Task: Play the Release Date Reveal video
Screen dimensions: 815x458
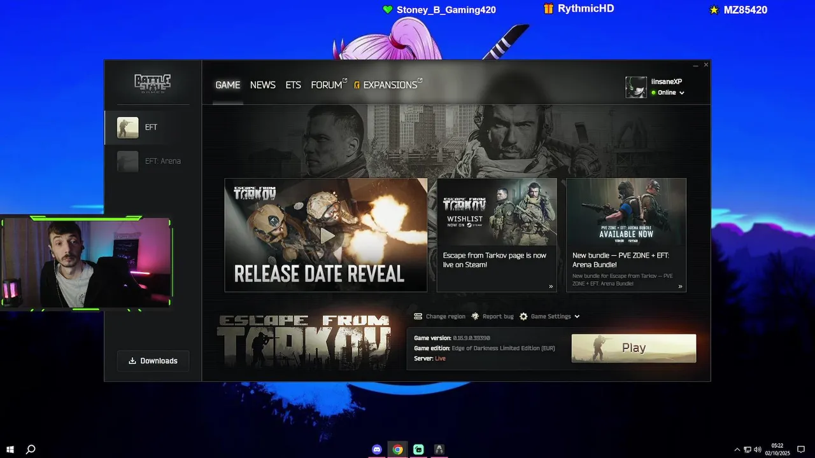Action: coord(326,235)
